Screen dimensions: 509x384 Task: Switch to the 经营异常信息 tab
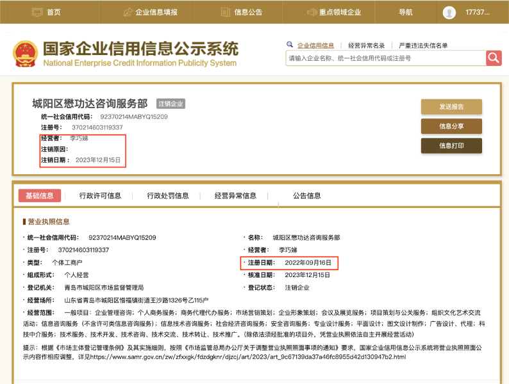(235, 196)
